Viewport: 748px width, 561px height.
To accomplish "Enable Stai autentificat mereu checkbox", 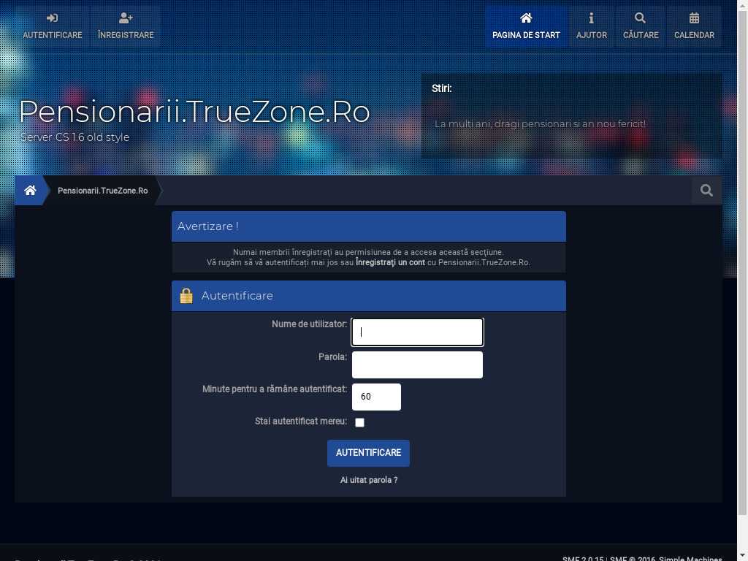I will [359, 422].
